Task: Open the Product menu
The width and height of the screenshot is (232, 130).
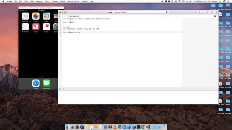Action: (x=55, y=1)
